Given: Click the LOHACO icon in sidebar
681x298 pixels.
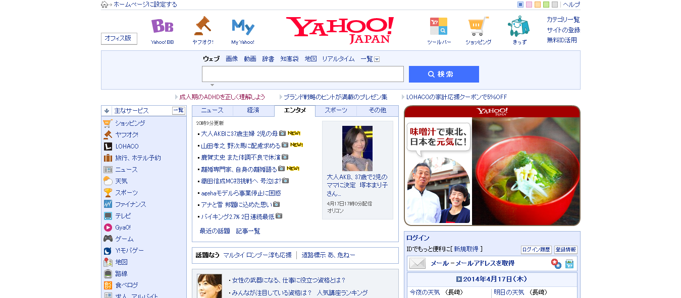Looking at the screenshot, I should pyautogui.click(x=108, y=146).
